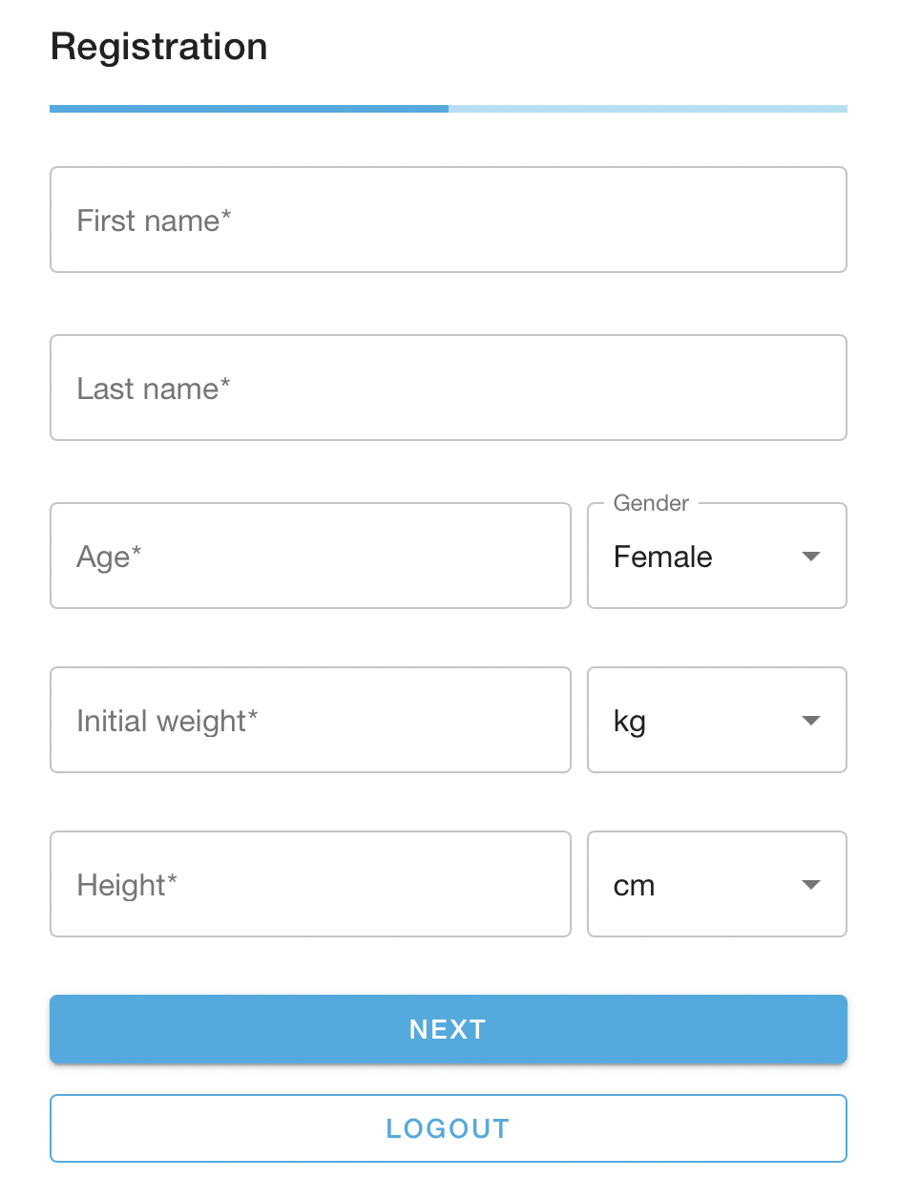Click the caret icon beside kg
The image size is (899, 1199).
pos(811,721)
